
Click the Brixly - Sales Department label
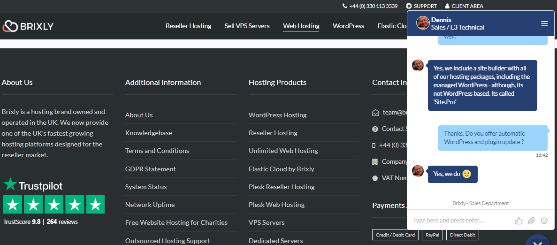(x=481, y=203)
